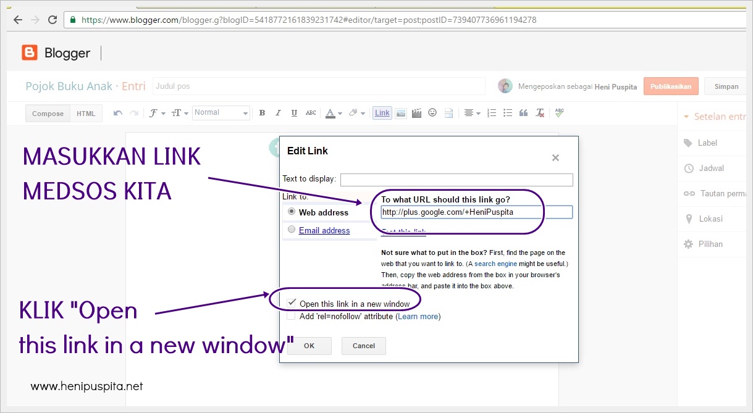
Task: Open the search engine link
Action: click(x=495, y=264)
